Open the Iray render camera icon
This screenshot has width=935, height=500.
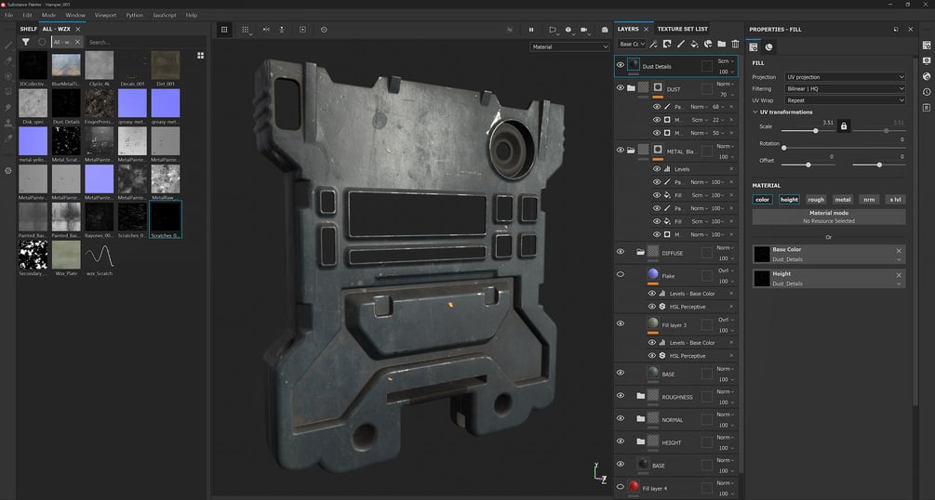pos(604,29)
